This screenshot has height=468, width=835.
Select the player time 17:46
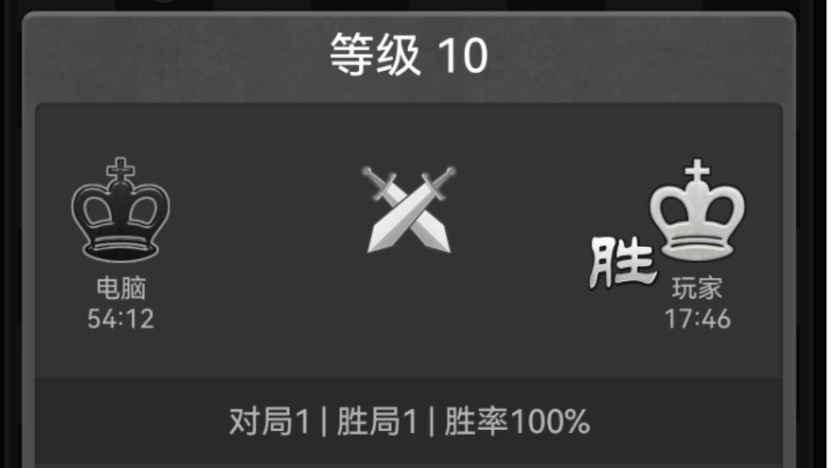click(x=697, y=319)
